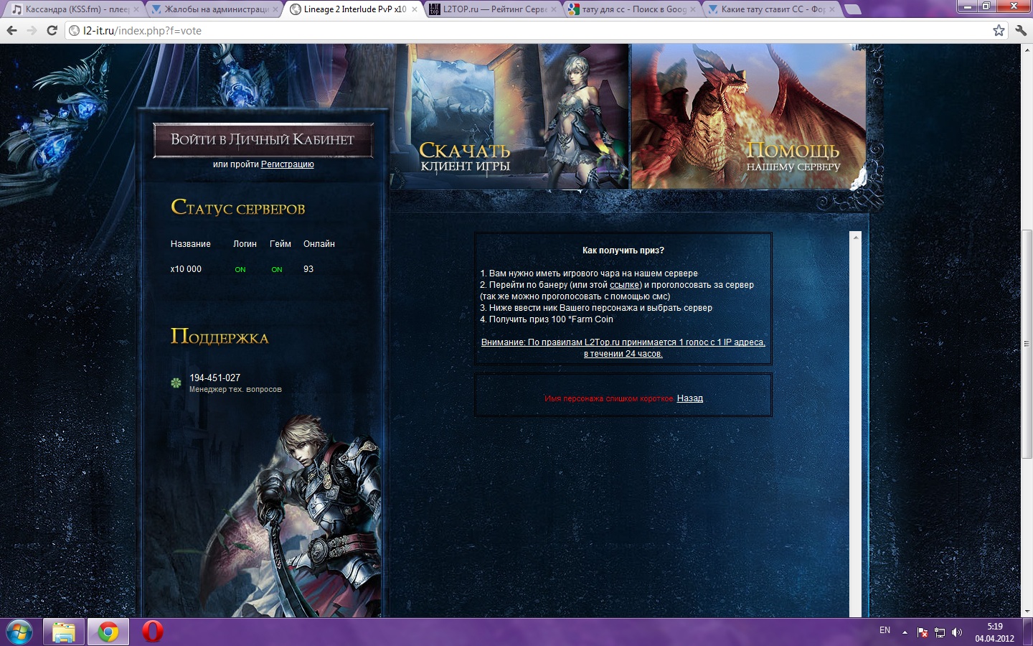Follow the ссылке link in step 2
1033x646 pixels.
click(624, 285)
